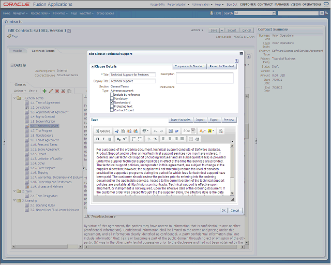Screen dimensions: 331x265
Task: Collapse the Clause Details section
Action: point(93,67)
